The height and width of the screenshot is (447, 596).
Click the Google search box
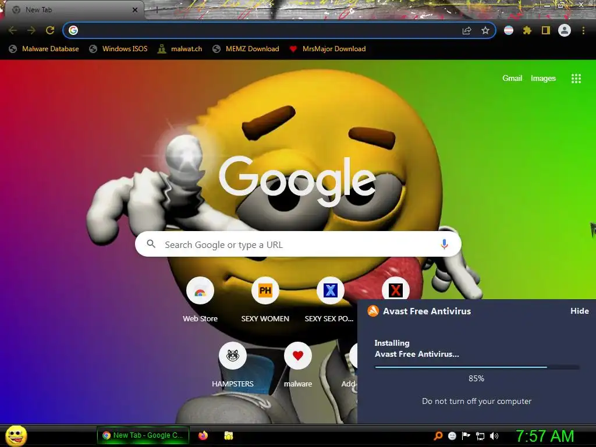(x=298, y=244)
